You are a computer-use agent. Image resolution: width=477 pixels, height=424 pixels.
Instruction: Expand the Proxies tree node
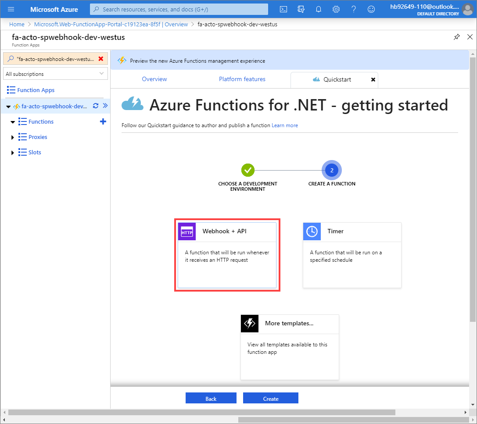(x=12, y=137)
